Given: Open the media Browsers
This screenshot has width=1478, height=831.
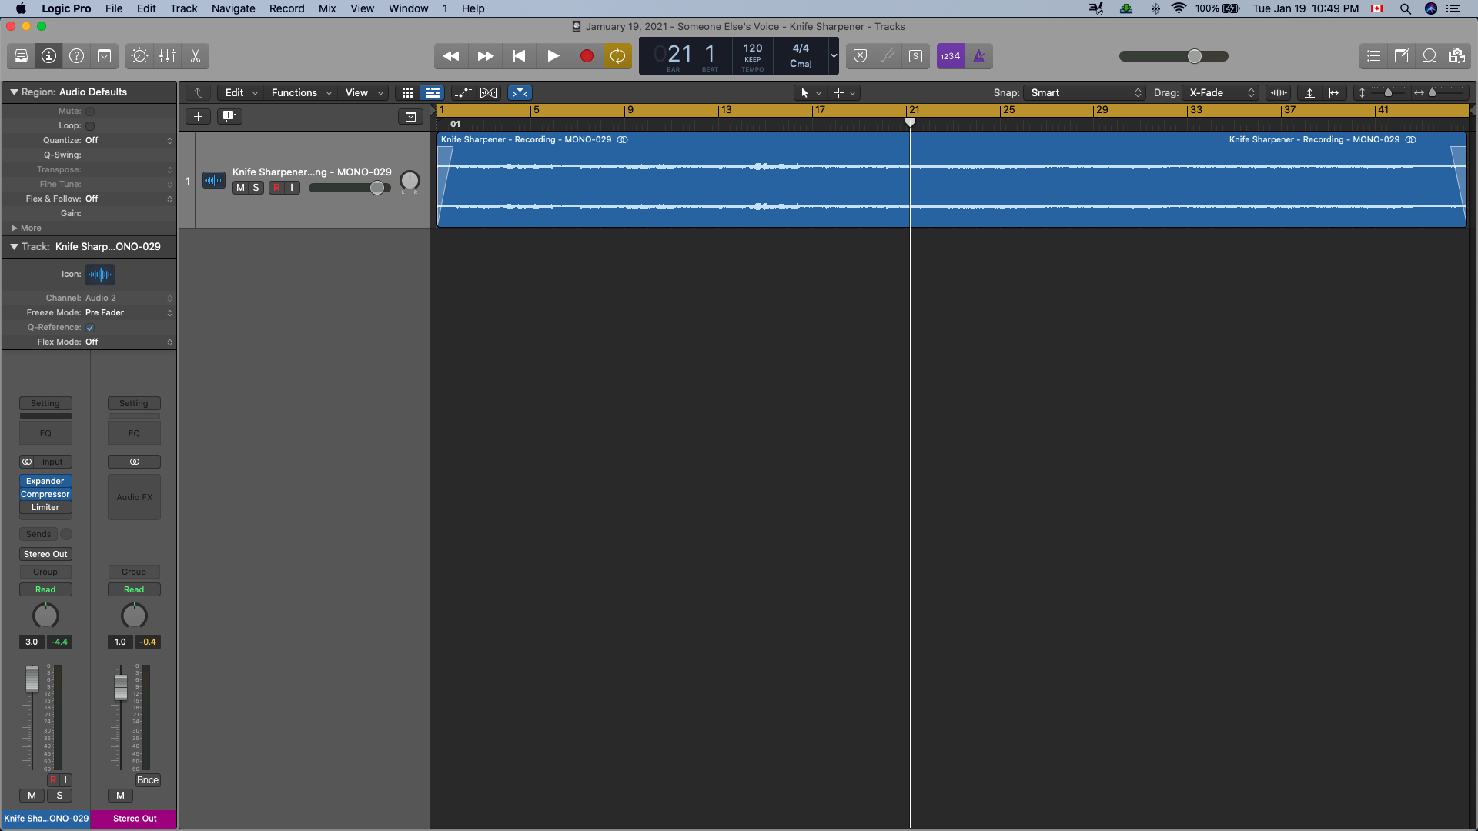Looking at the screenshot, I should pos(1456,56).
